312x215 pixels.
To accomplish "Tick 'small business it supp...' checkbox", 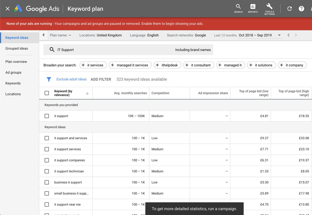I will tap(47, 193).
